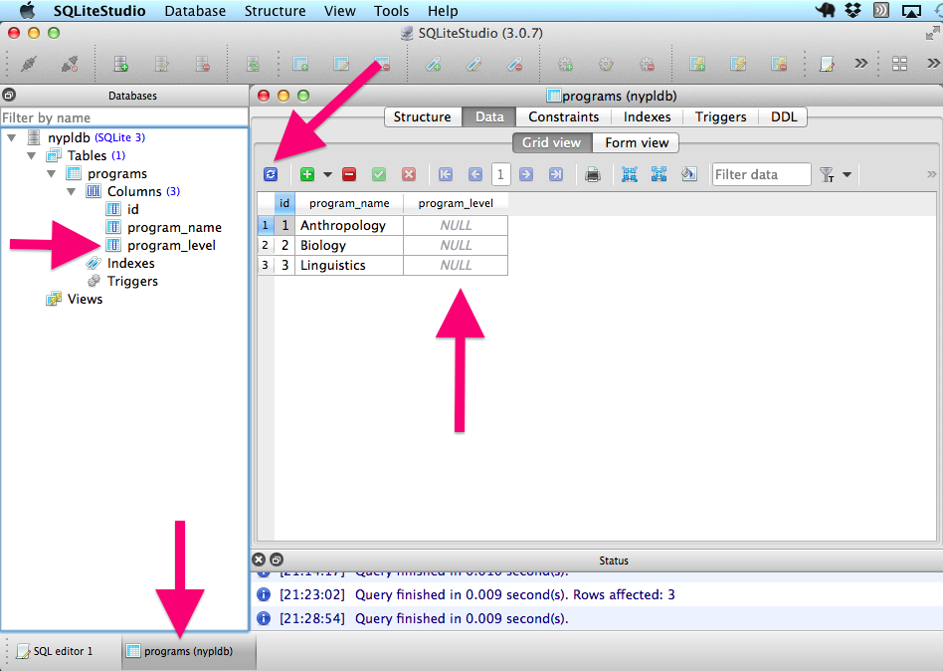Switch to Form view
This screenshot has width=943, height=671.
(x=637, y=142)
